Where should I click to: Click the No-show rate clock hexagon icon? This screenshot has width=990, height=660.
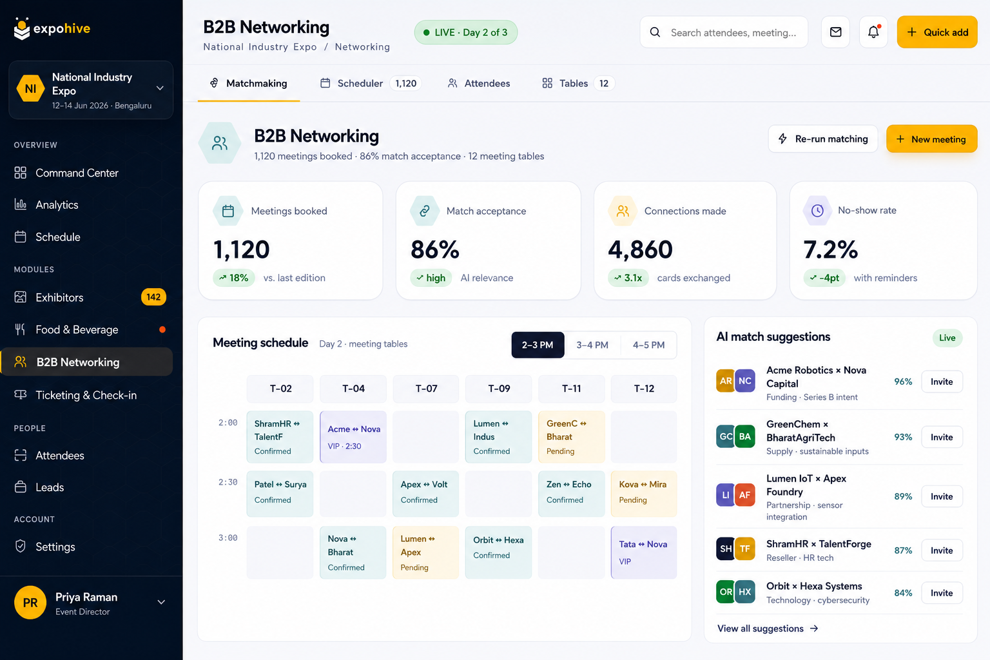(x=817, y=211)
